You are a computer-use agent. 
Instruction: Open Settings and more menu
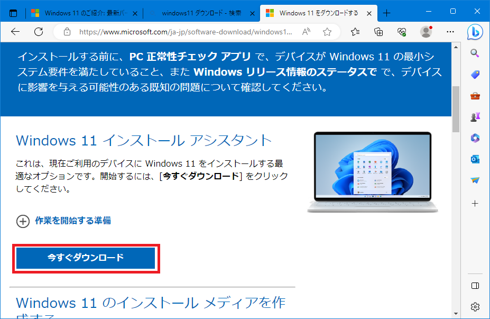pyautogui.click(x=450, y=32)
